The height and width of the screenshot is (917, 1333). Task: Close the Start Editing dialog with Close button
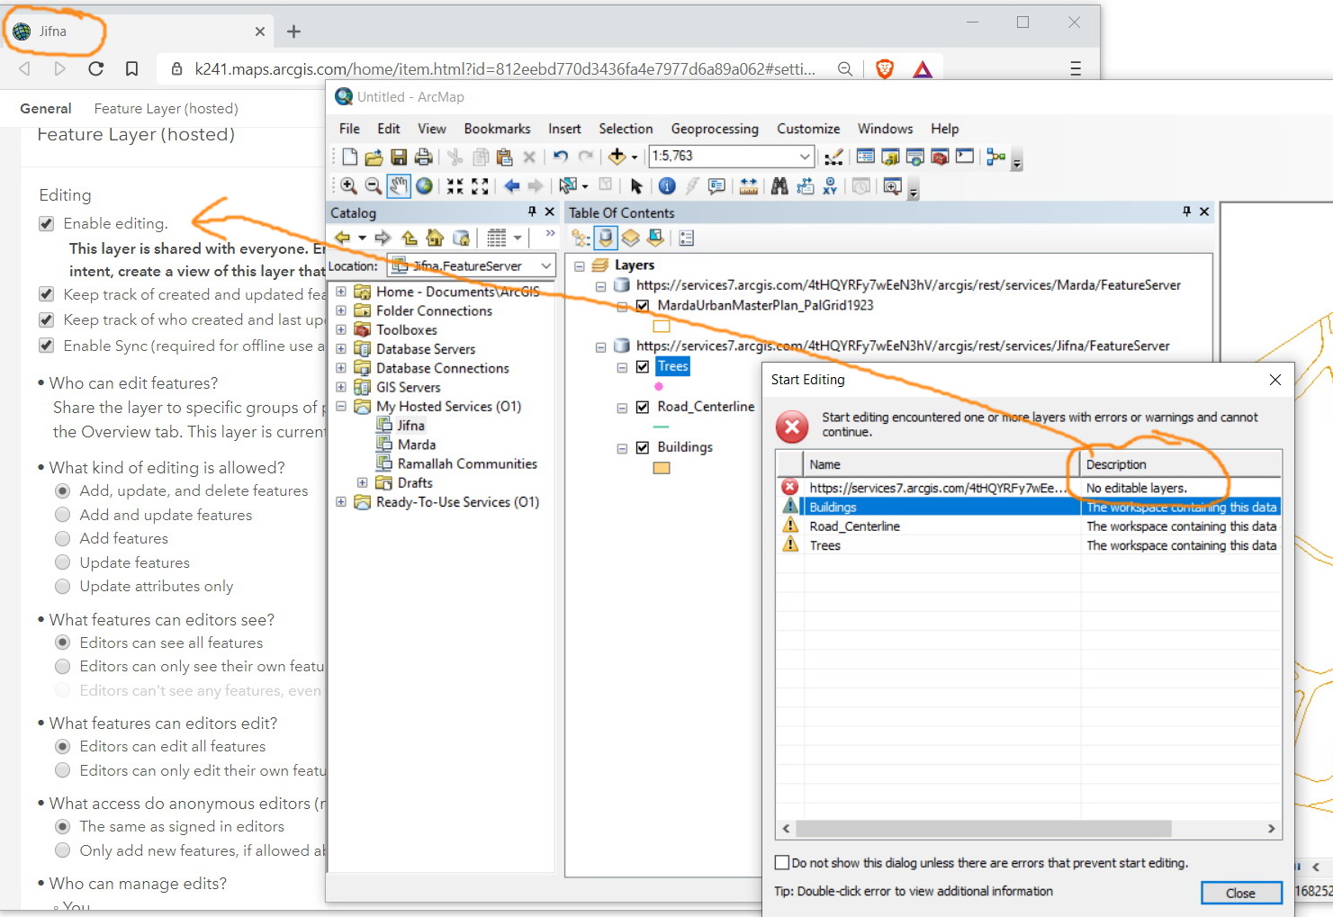tap(1240, 893)
